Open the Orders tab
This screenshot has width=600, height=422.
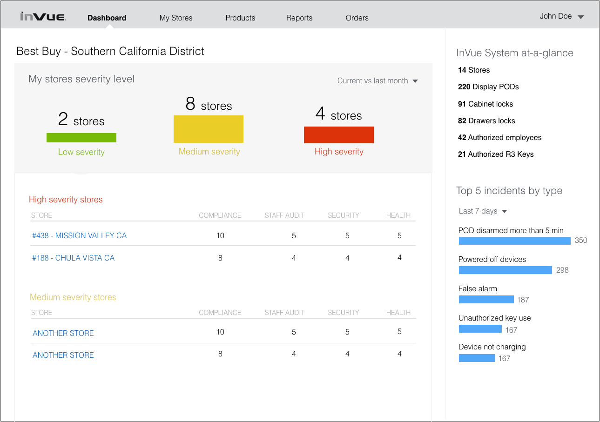click(x=357, y=18)
